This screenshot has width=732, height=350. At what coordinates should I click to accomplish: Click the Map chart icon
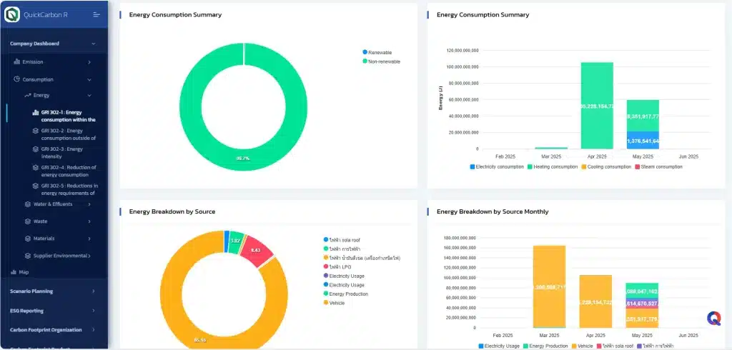point(13,271)
